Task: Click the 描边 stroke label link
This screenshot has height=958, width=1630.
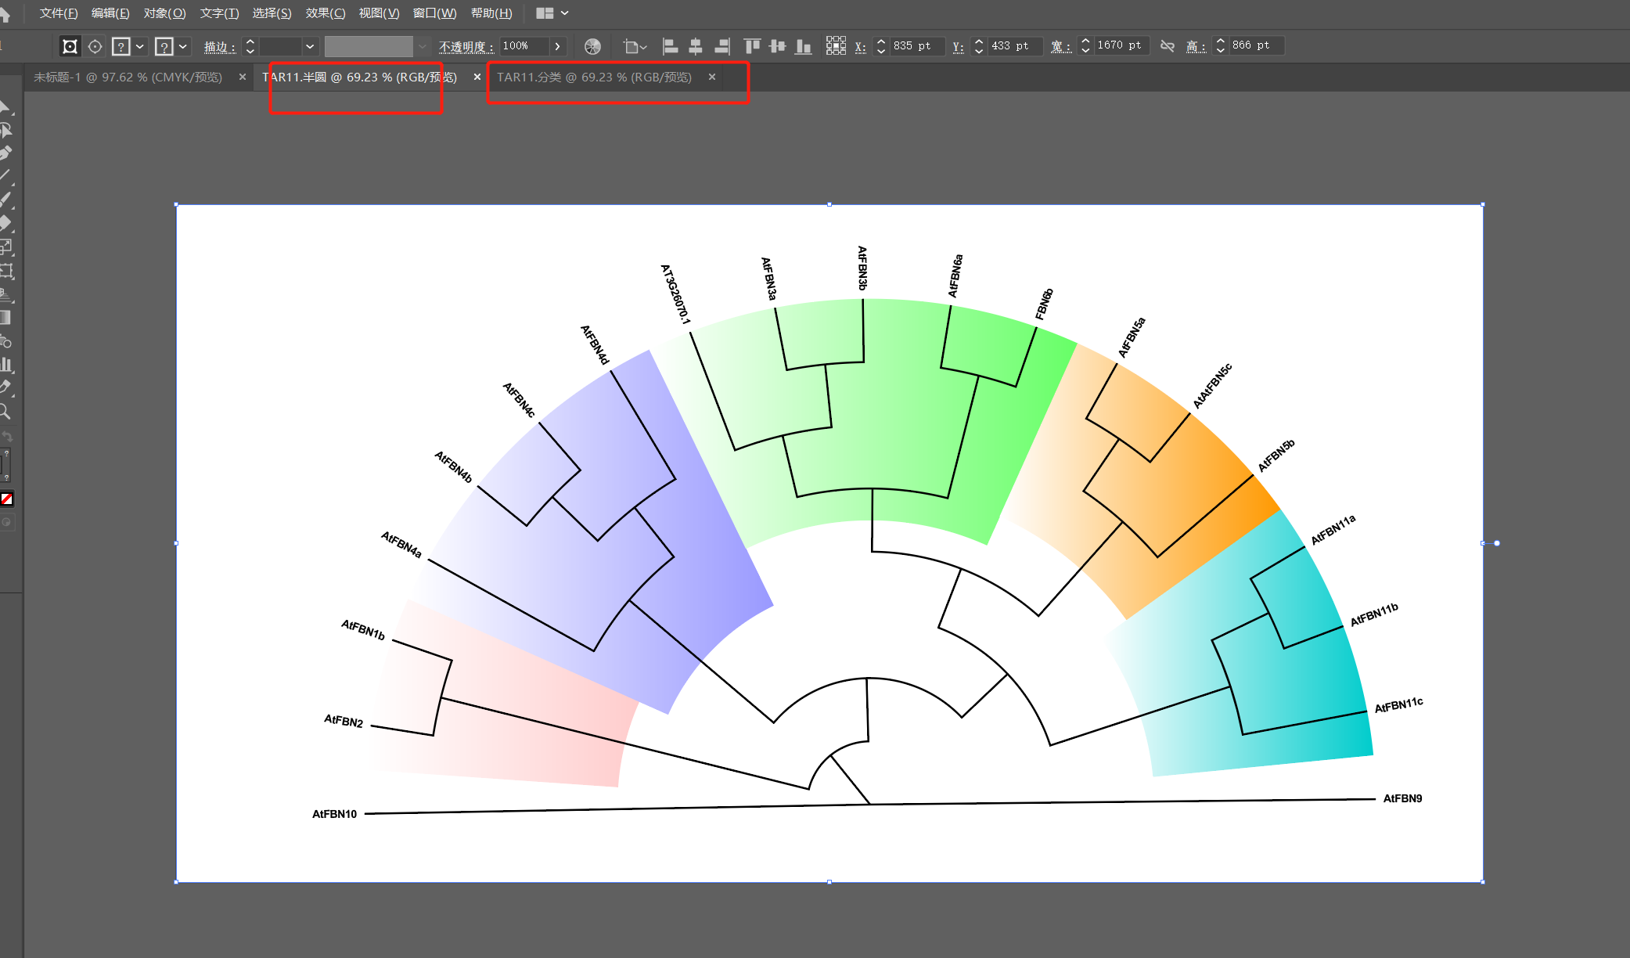Action: [219, 46]
